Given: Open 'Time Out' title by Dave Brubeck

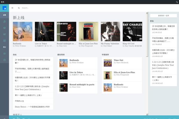Looking at the screenshot, I should click(x=118, y=60).
